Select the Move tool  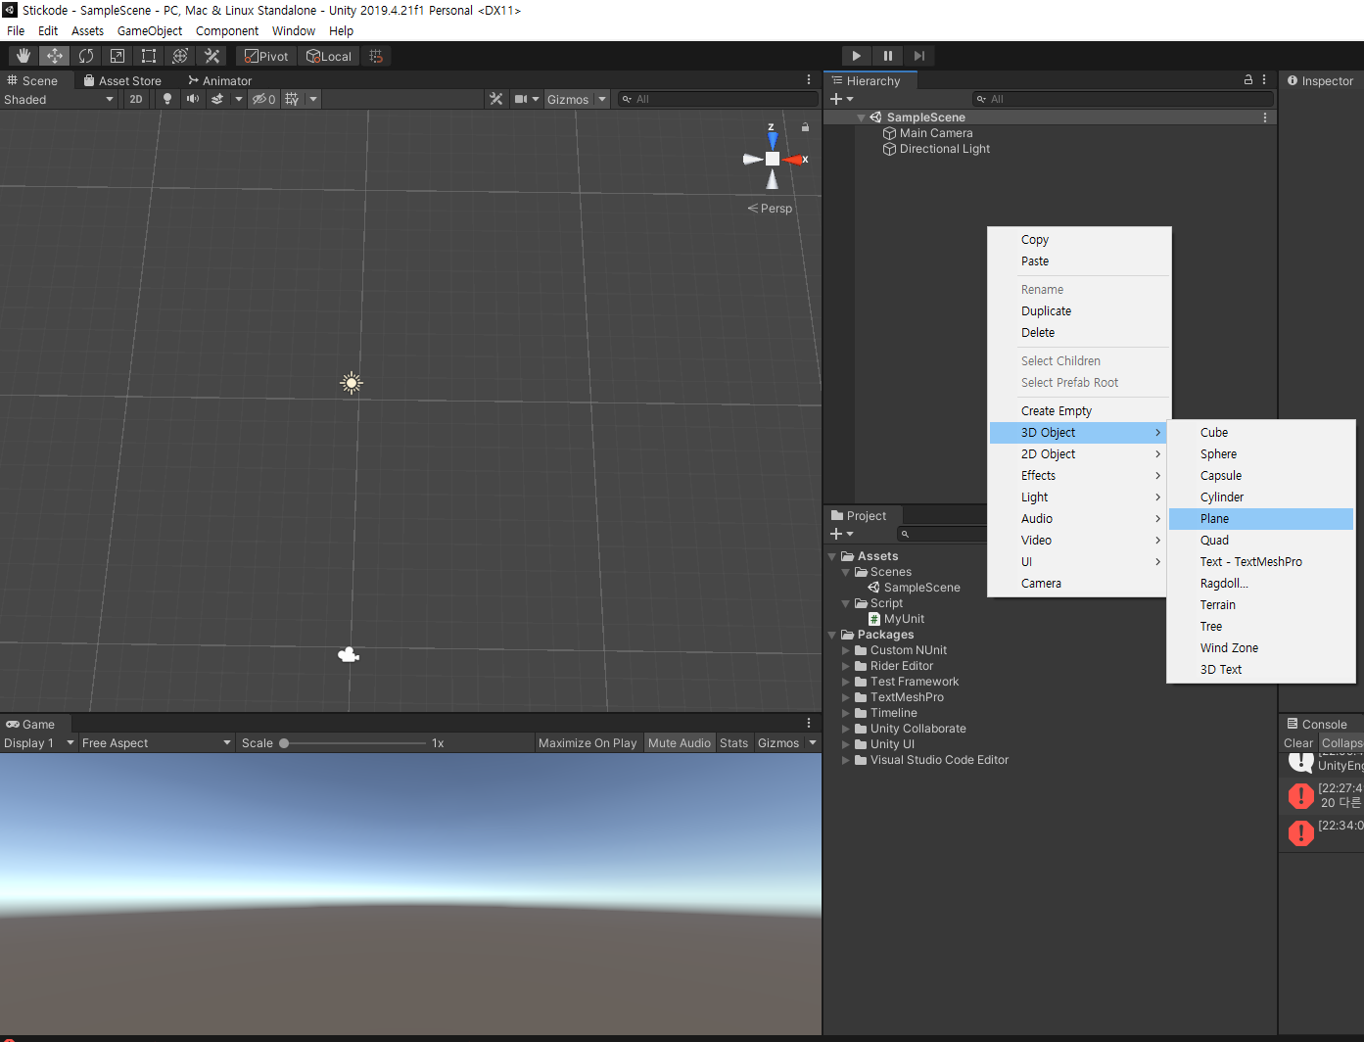point(55,56)
